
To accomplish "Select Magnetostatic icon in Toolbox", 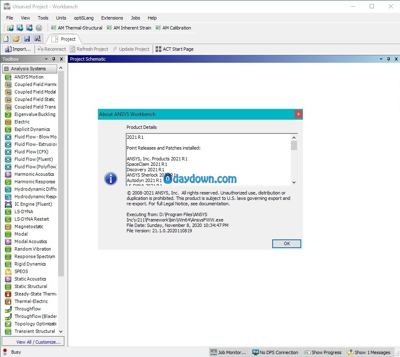I will pyautogui.click(x=8, y=227).
